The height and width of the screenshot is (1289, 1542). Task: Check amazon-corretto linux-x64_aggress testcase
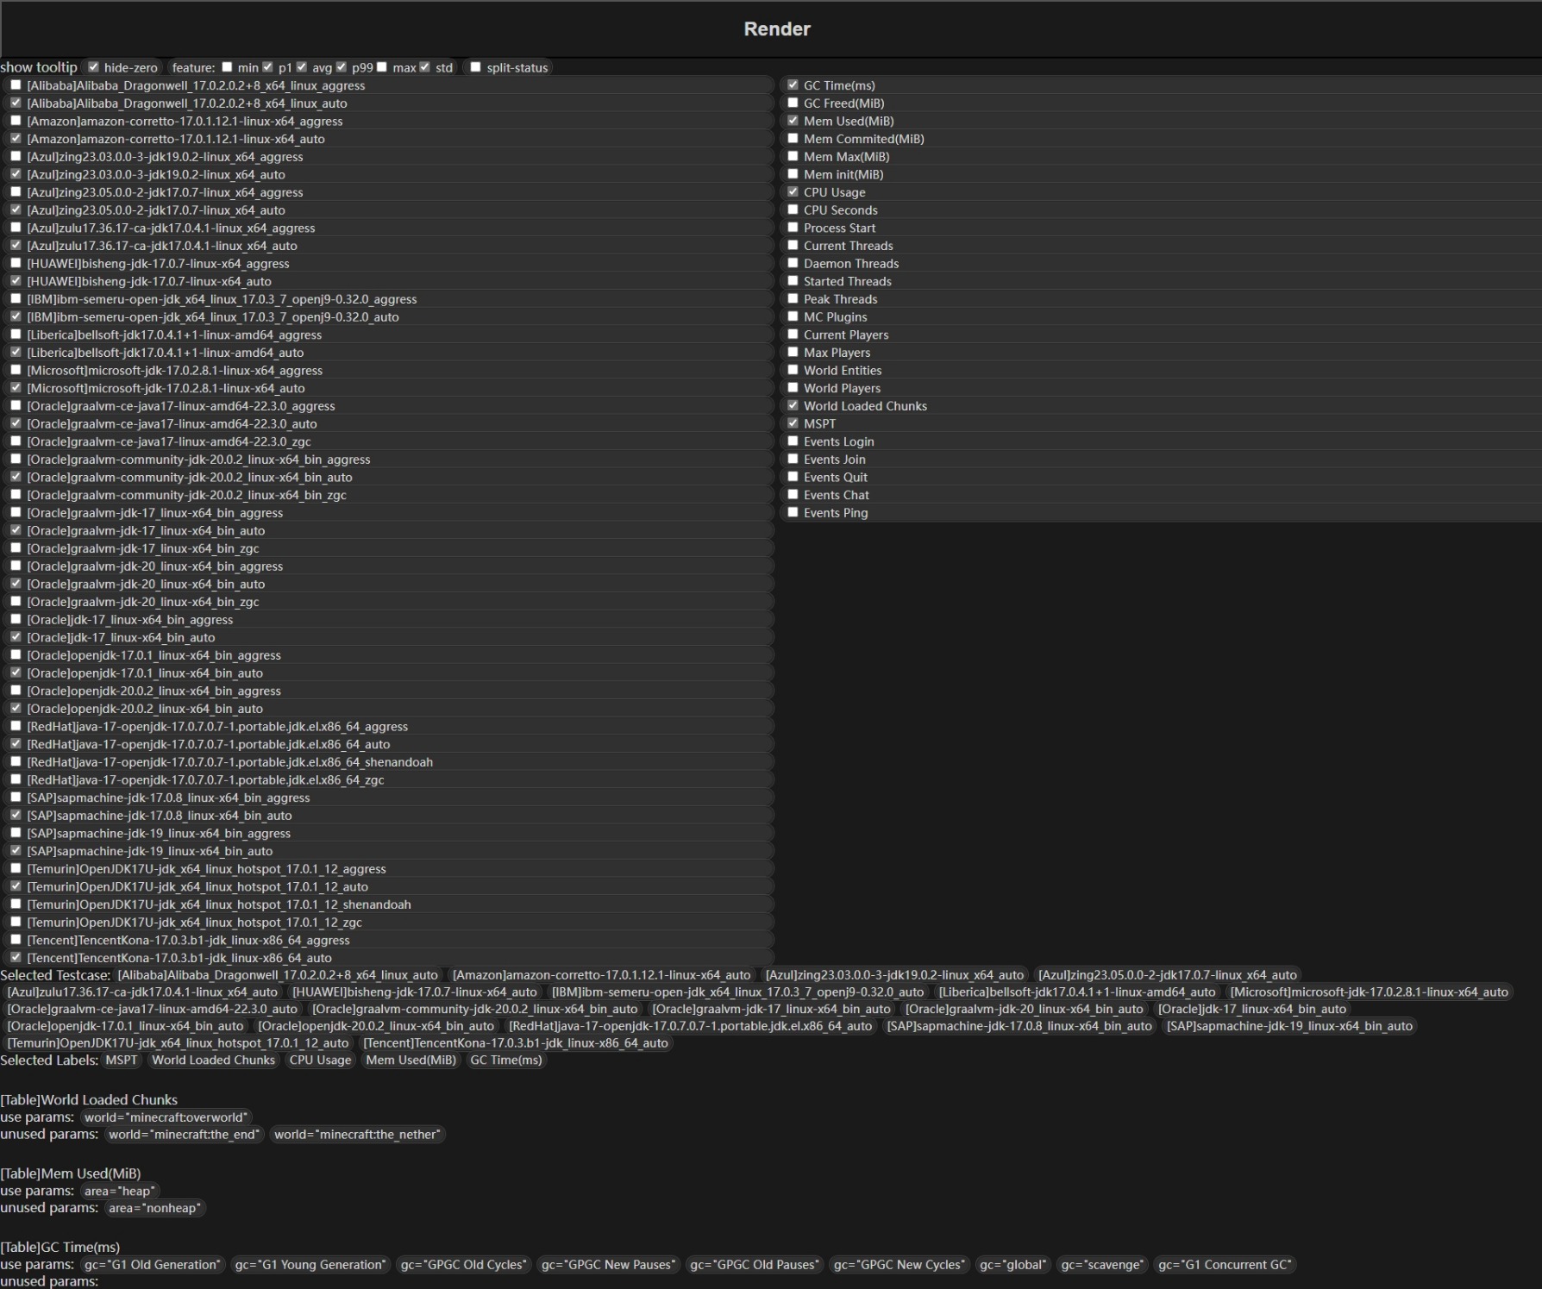(16, 121)
